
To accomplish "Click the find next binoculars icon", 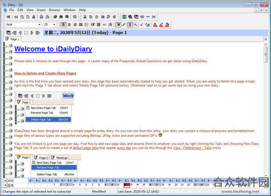I will 67,17.
